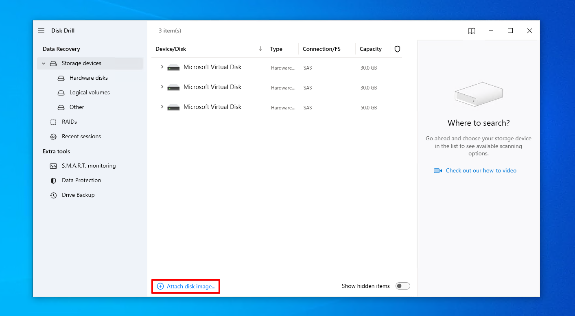Viewport: 575px width, 316px height.
Task: Expand the 50.0 GB Microsoft Virtual Disk
Action: click(x=162, y=107)
